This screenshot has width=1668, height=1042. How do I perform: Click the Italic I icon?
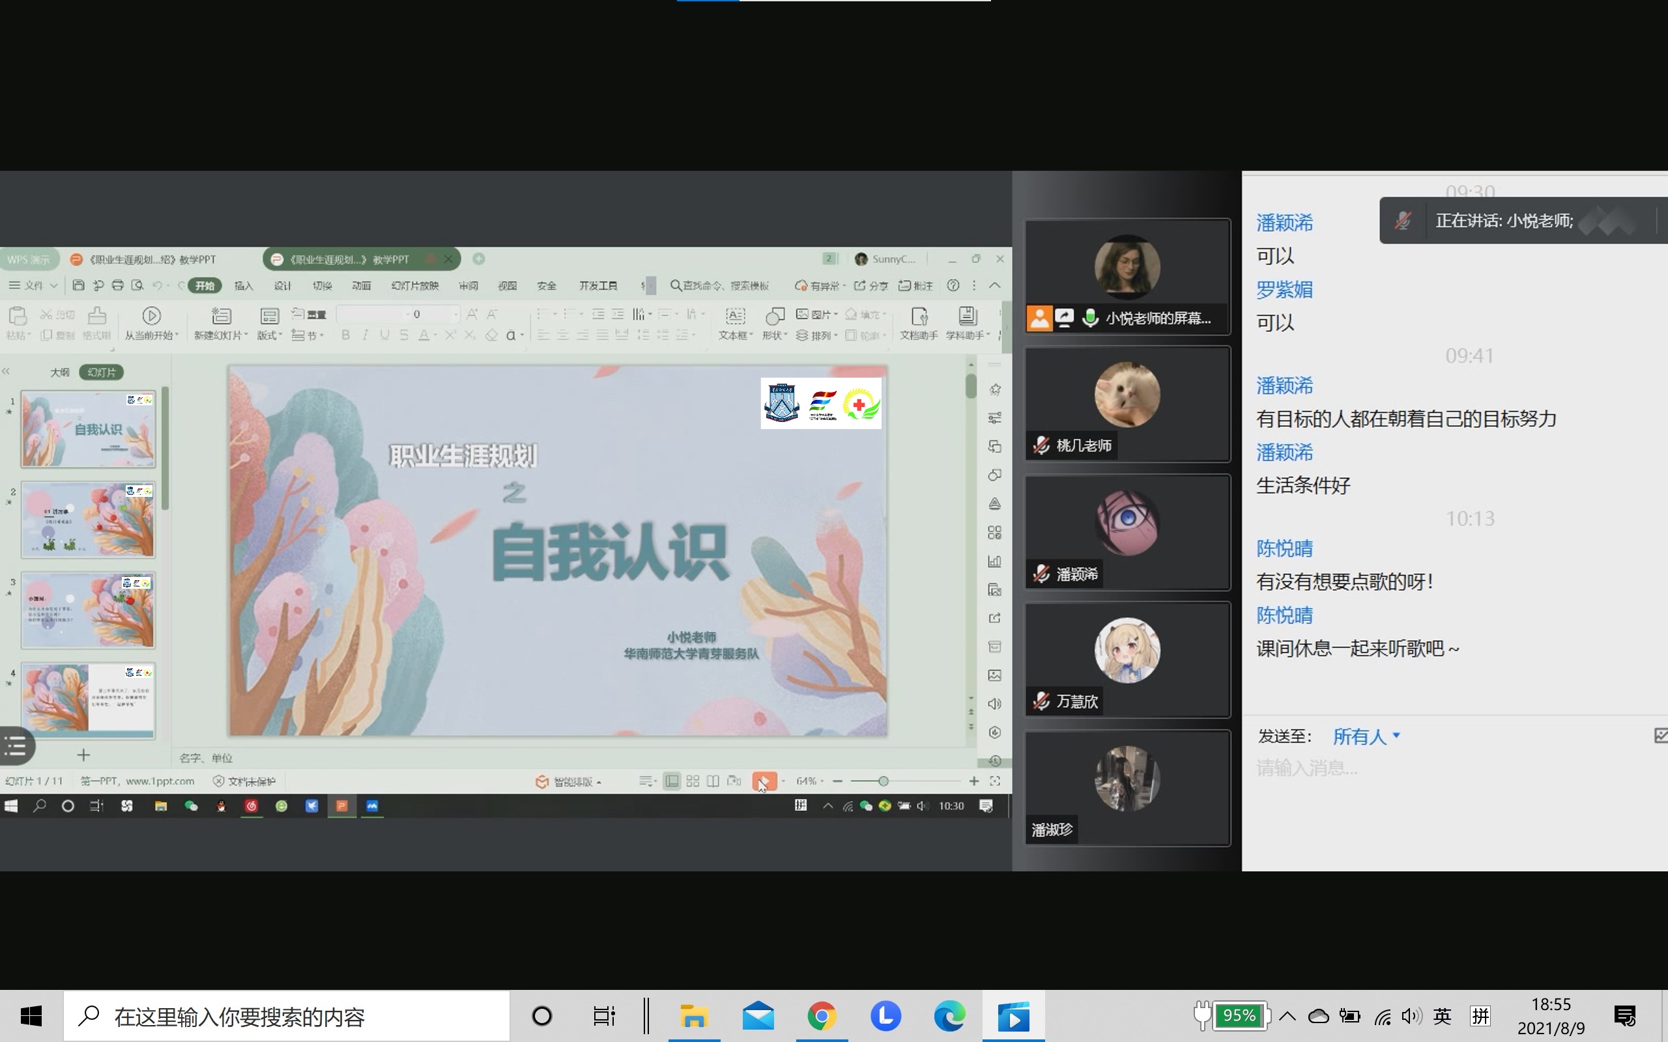[x=366, y=335]
